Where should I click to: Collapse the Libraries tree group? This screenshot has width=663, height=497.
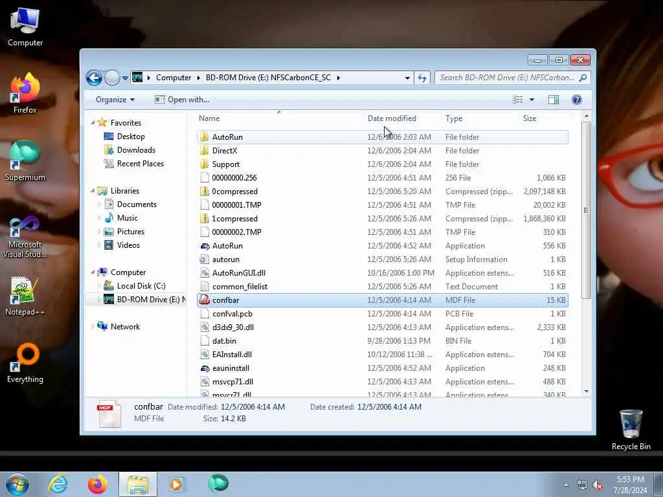(x=93, y=191)
